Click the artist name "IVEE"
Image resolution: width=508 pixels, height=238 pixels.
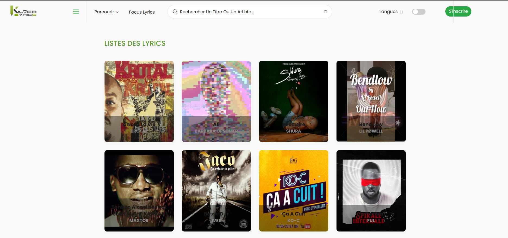click(216, 221)
